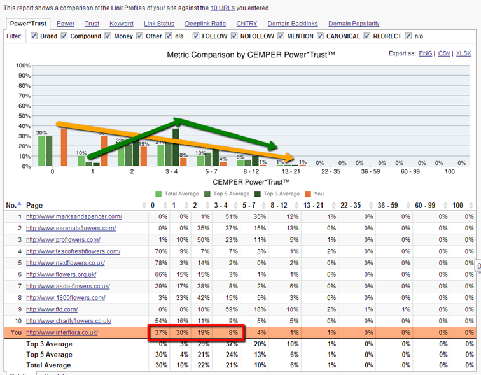The image size is (481, 375).
Task: Open the charityflowers.co.uk link
Action: (69, 321)
